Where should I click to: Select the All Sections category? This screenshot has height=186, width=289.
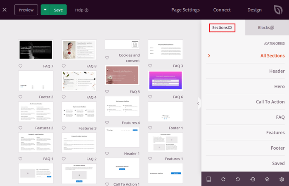click(272, 55)
